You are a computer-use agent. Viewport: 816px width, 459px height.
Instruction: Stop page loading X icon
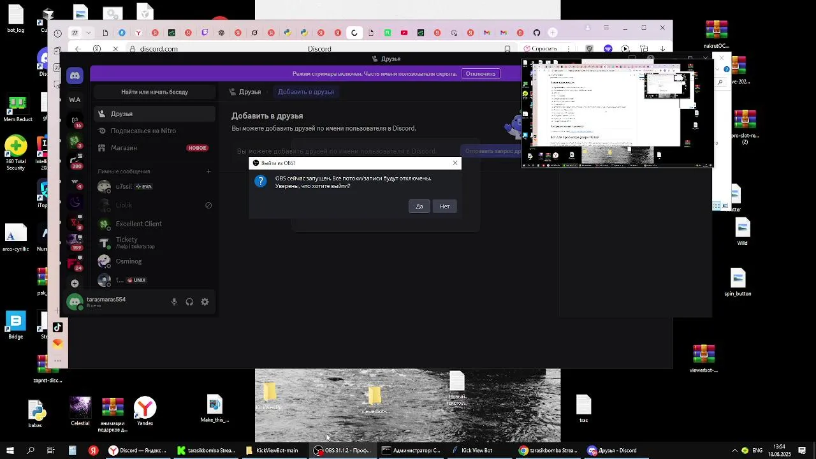pyautogui.click(x=115, y=49)
